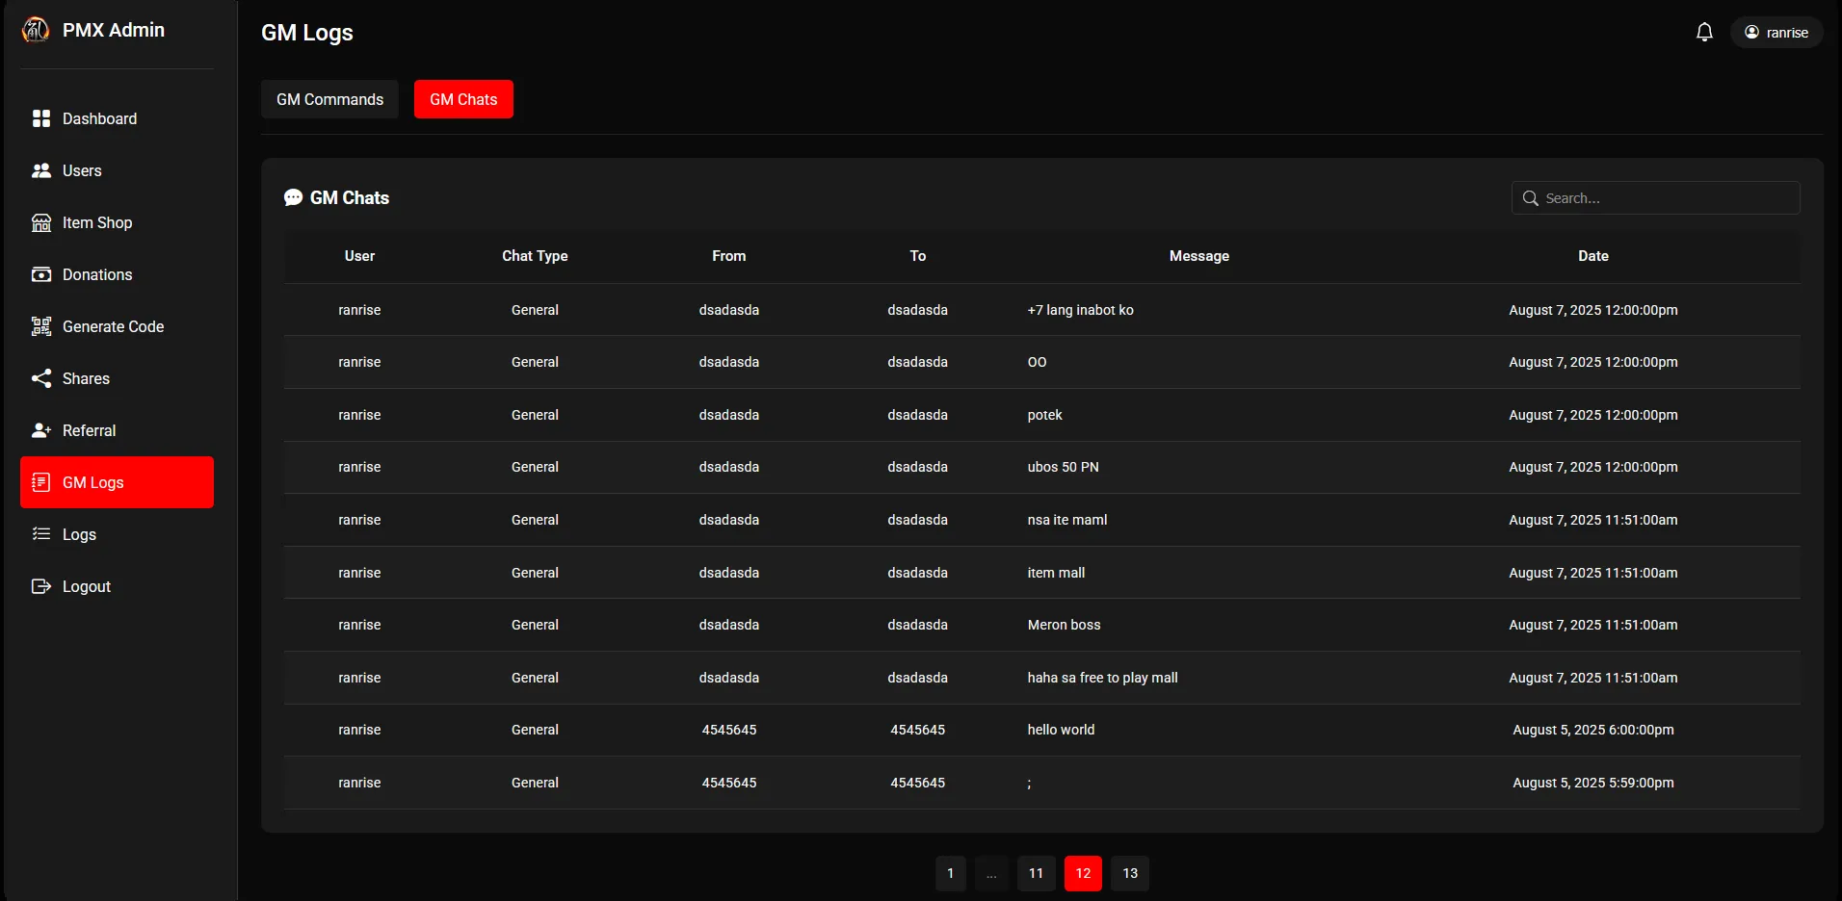Jump to page 1 in pagination
Viewport: 1842px width, 901px height.
pos(950,873)
